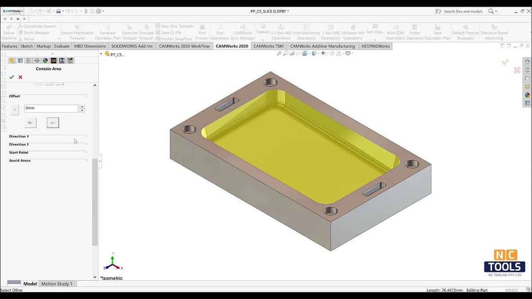The width and height of the screenshot is (532, 299).
Task: Open the MBD Dimensions tab
Action: click(x=90, y=46)
